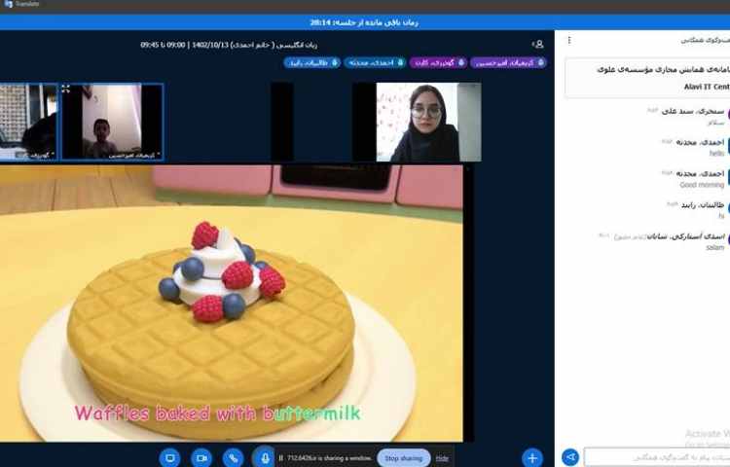Image resolution: width=730 pixels, height=467 pixels.
Task: Toggle the user list icon
Action: (537, 44)
